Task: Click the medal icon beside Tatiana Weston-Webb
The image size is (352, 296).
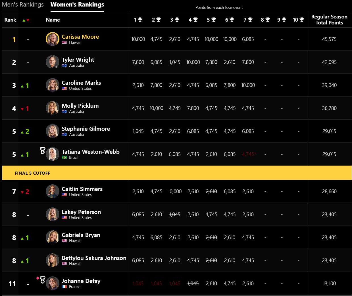Action: [43, 151]
